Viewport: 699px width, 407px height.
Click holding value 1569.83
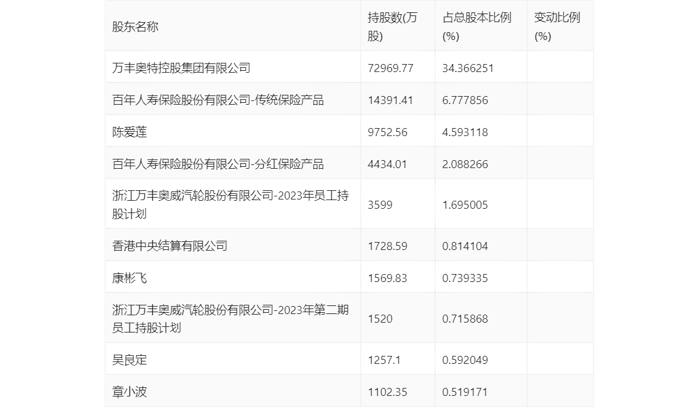(387, 278)
